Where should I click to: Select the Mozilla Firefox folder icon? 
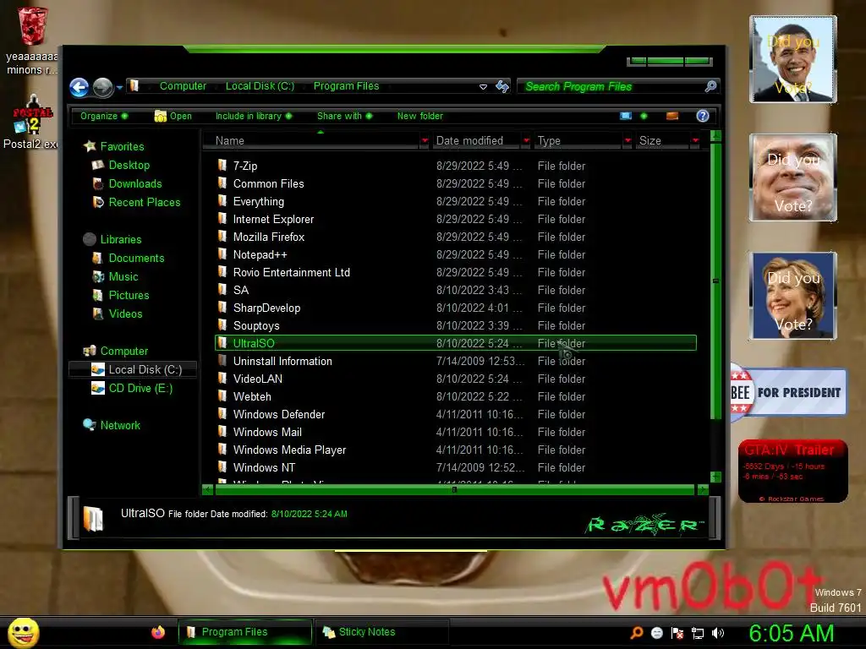pos(222,237)
